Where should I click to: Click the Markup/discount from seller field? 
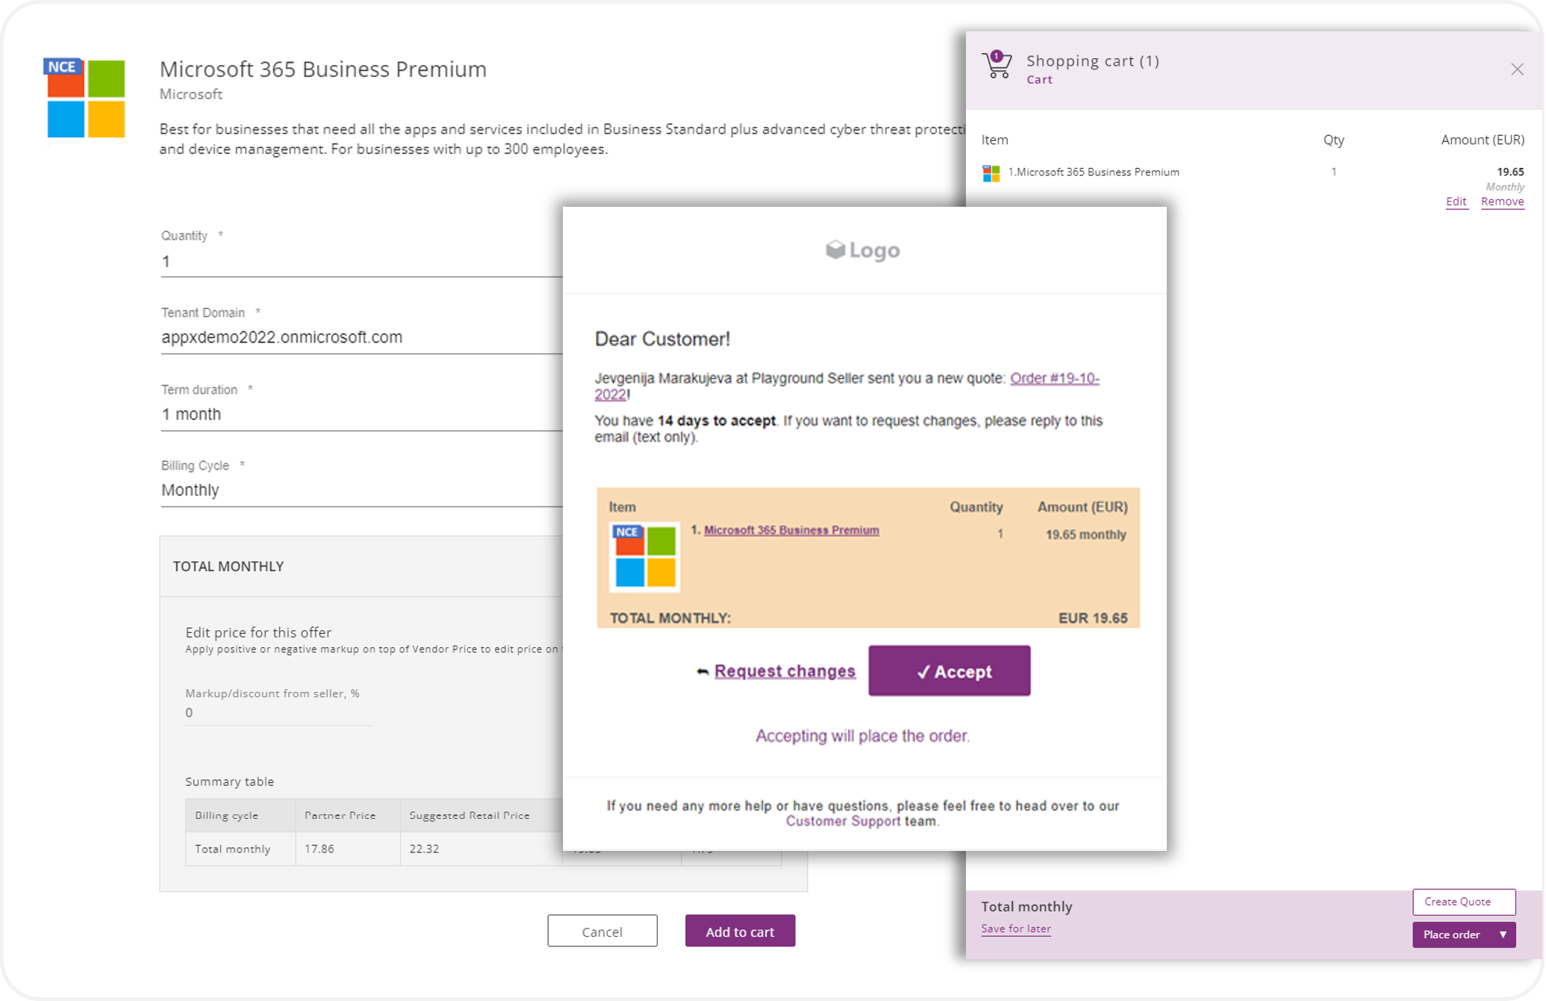(x=278, y=713)
